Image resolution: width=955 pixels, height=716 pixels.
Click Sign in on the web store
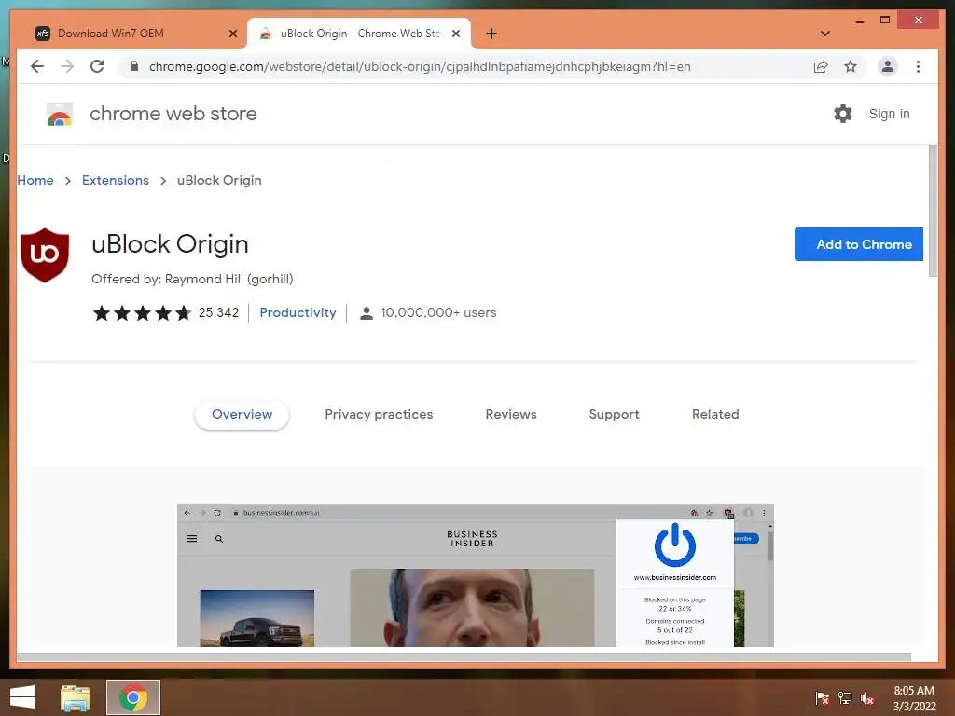[889, 114]
